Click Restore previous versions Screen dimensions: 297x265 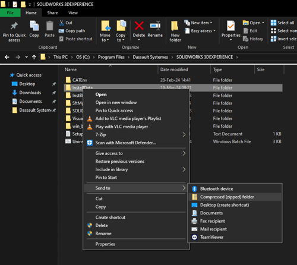136,162
